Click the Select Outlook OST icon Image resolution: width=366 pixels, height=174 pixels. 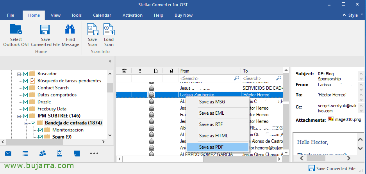coord(16,29)
